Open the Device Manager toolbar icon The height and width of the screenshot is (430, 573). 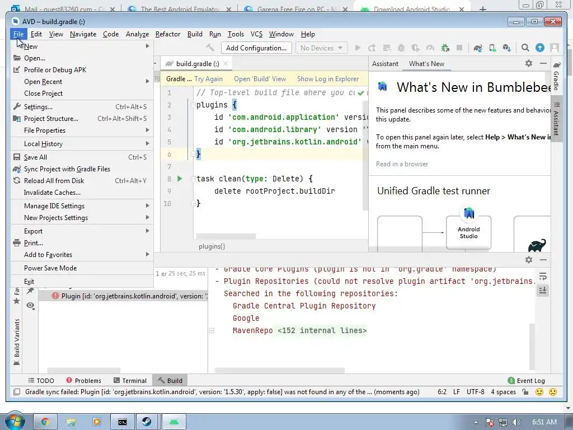click(x=492, y=48)
